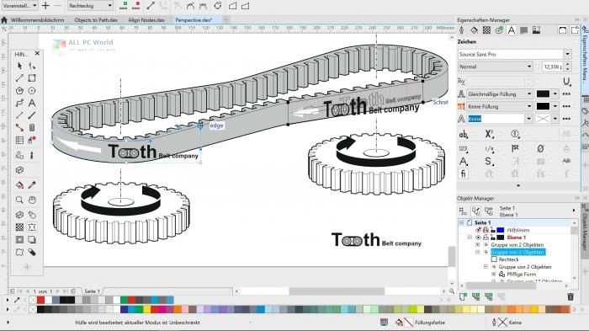
Task: Click the underline U icon in Zeichen
Action: (566, 81)
